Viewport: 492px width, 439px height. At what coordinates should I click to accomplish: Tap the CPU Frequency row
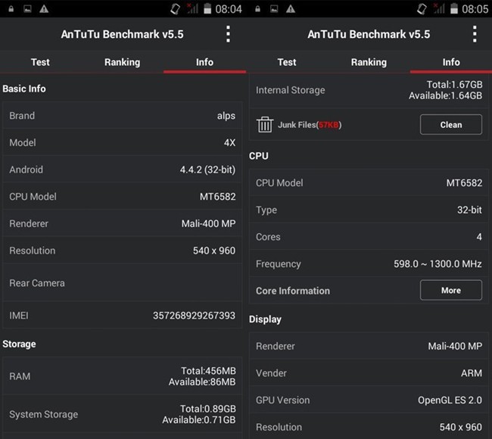point(369,264)
